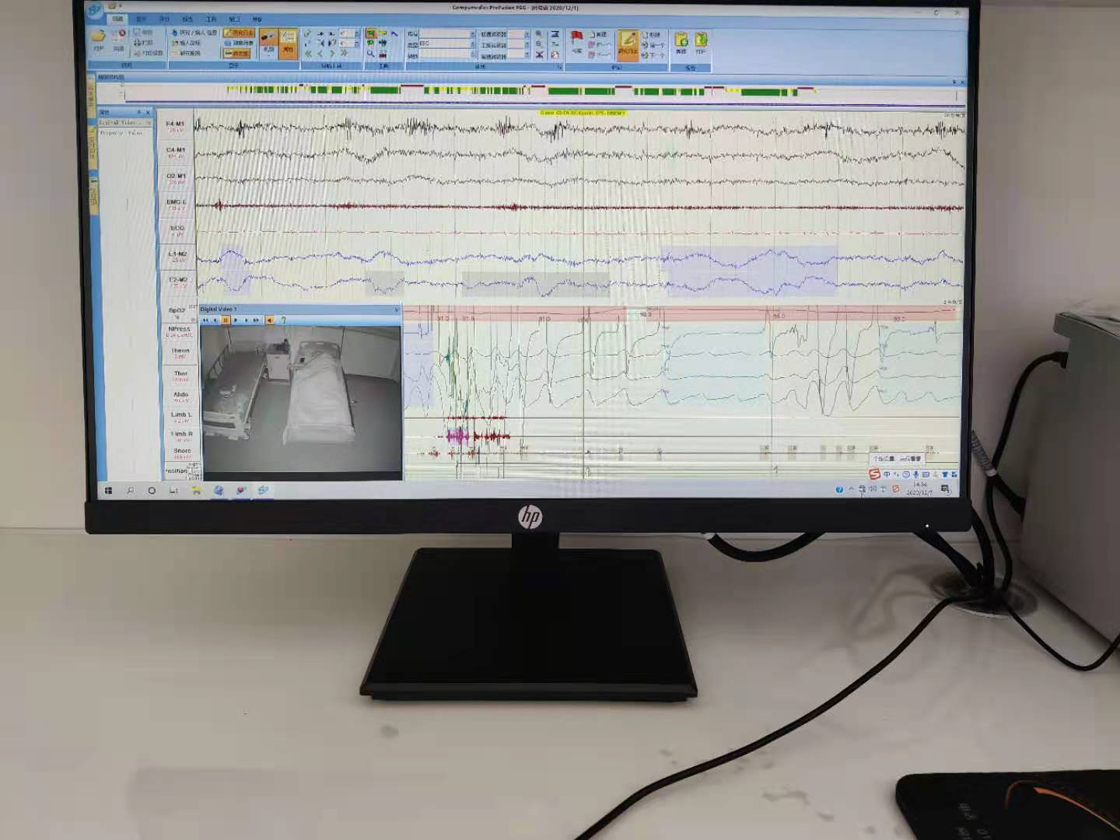Pause the Digital Video playback

coord(226,320)
